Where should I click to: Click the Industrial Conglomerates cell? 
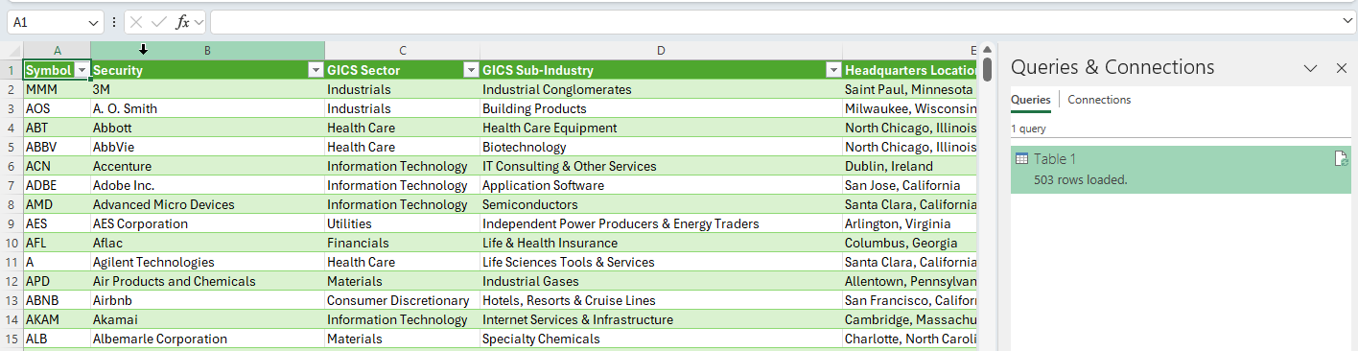(661, 89)
